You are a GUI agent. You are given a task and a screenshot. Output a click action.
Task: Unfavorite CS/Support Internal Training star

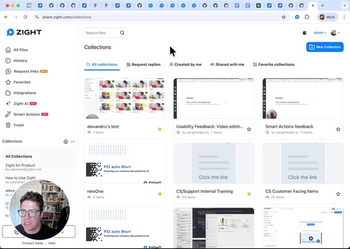(x=249, y=194)
